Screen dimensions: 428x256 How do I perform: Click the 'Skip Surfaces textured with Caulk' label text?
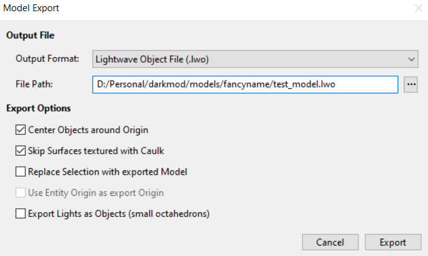tap(97, 151)
